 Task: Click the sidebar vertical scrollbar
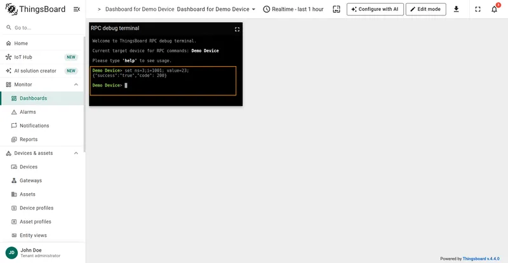click(x=84, y=94)
